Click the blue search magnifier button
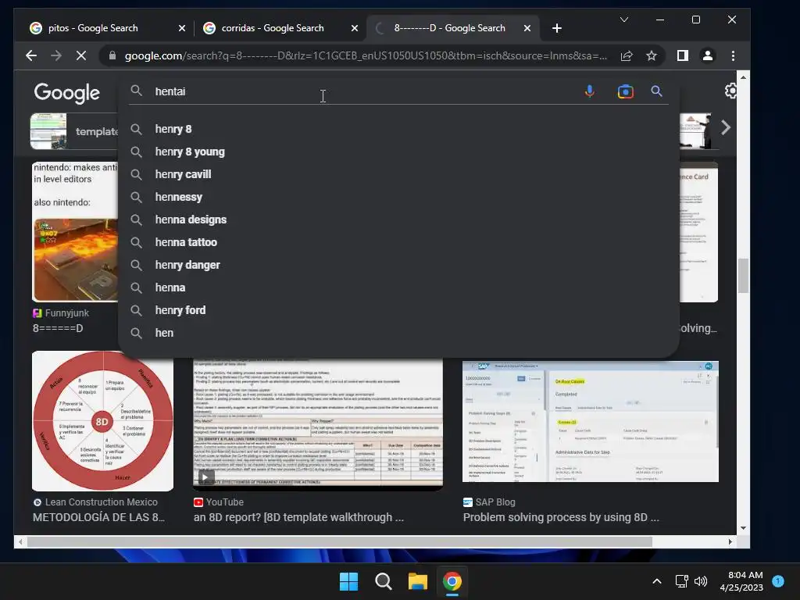800x600 pixels. [656, 91]
